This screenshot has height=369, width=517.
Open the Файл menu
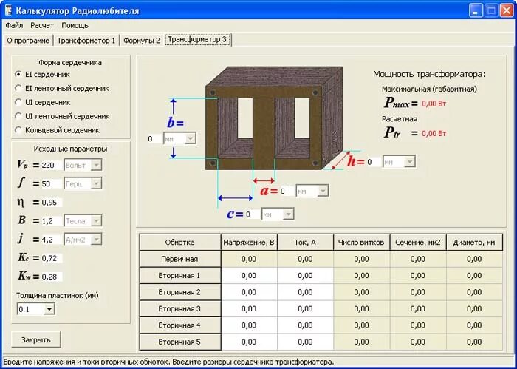14,25
